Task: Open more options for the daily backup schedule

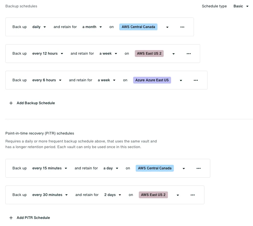Action: coord(182,27)
